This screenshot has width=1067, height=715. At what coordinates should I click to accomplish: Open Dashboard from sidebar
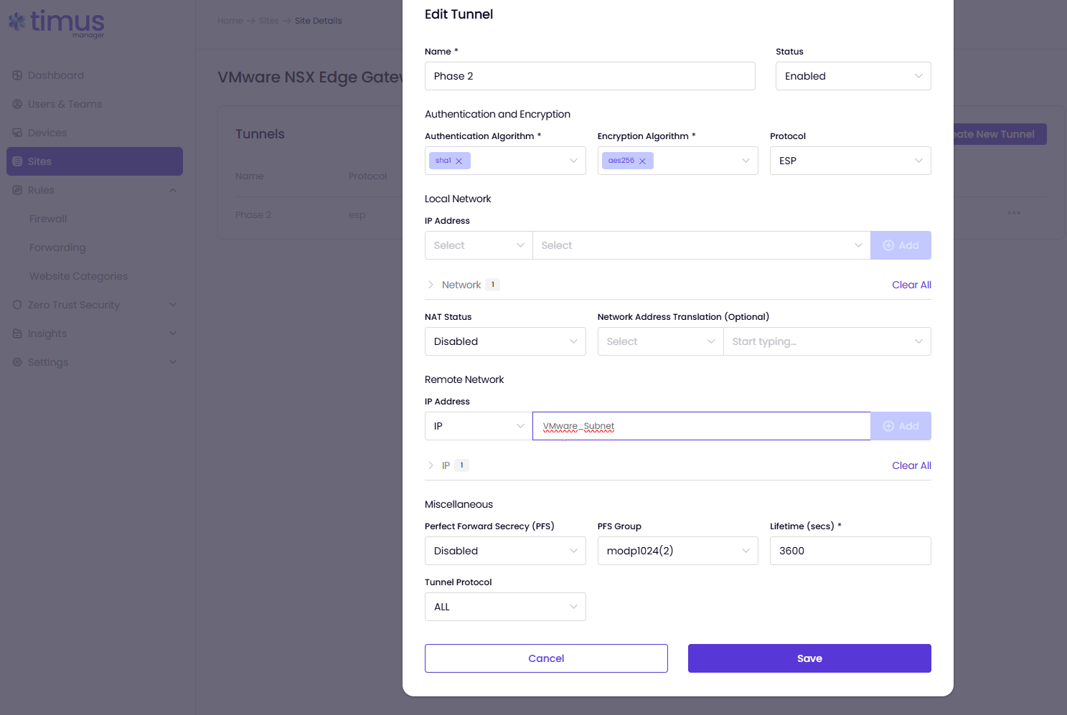click(x=56, y=75)
